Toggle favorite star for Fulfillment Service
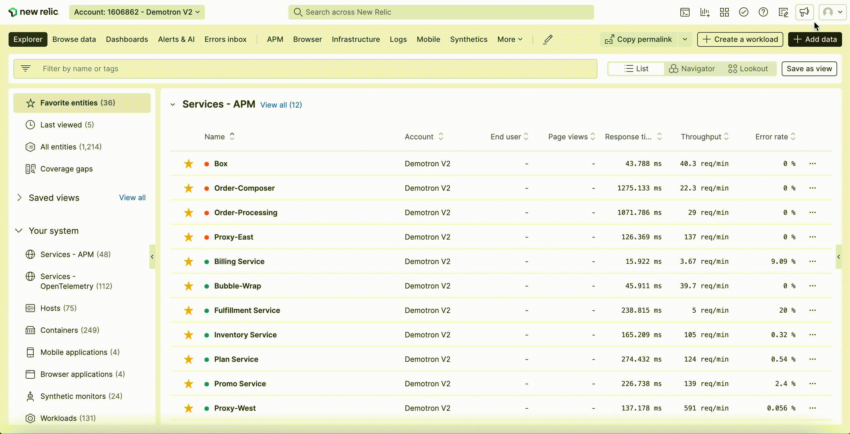 click(188, 310)
